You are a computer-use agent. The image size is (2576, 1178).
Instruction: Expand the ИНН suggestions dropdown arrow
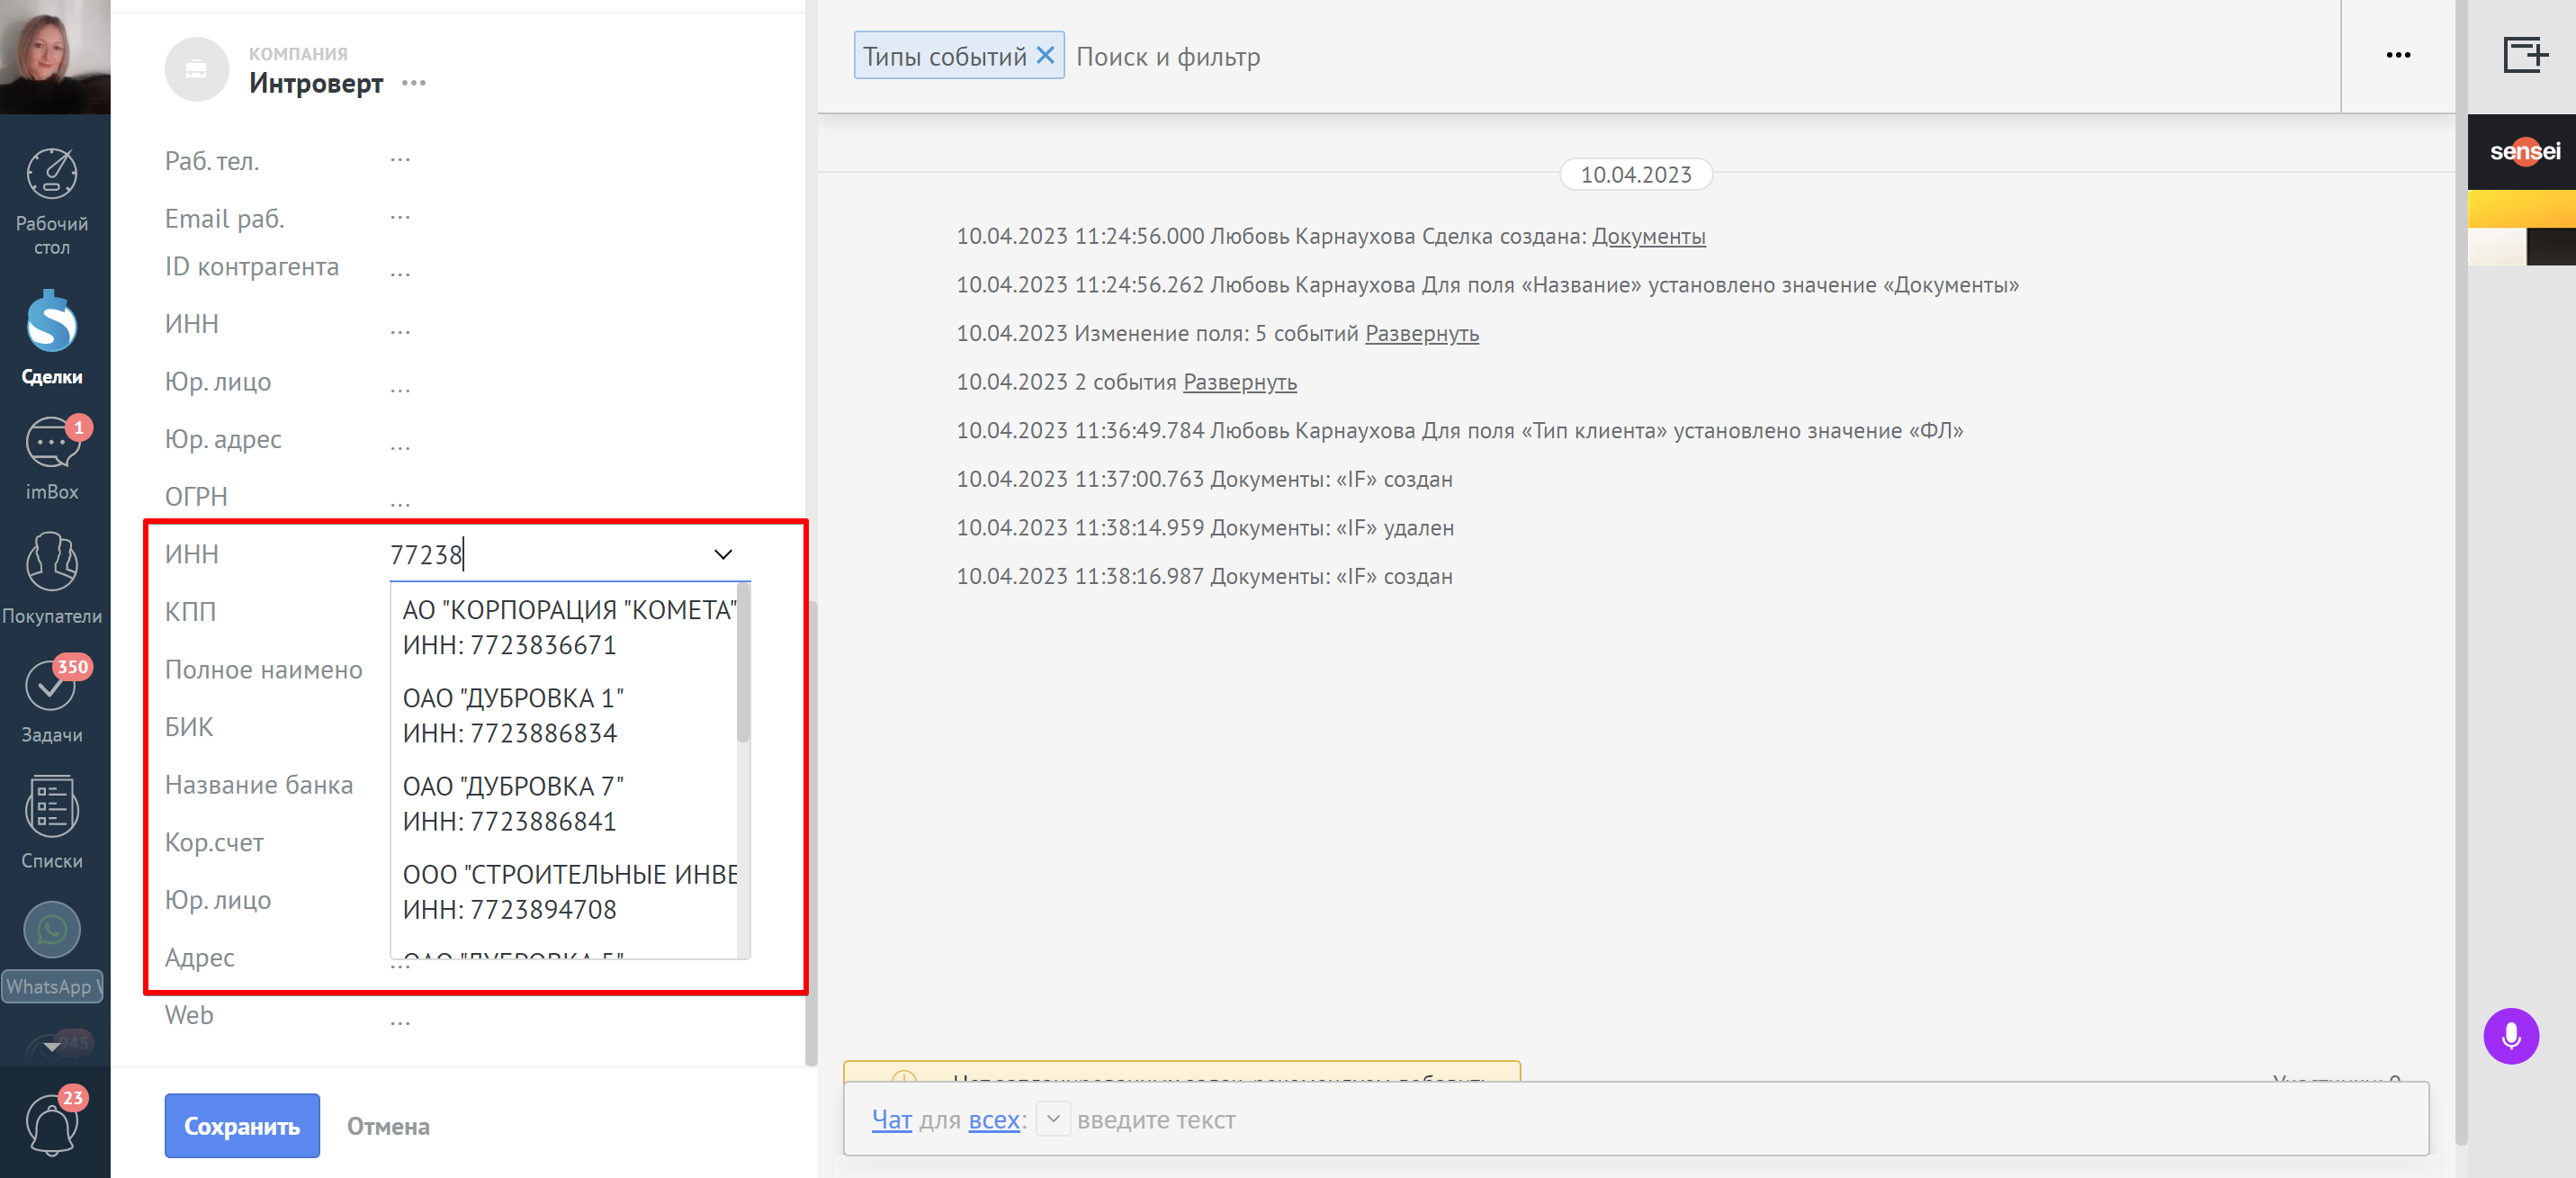pyautogui.click(x=723, y=554)
